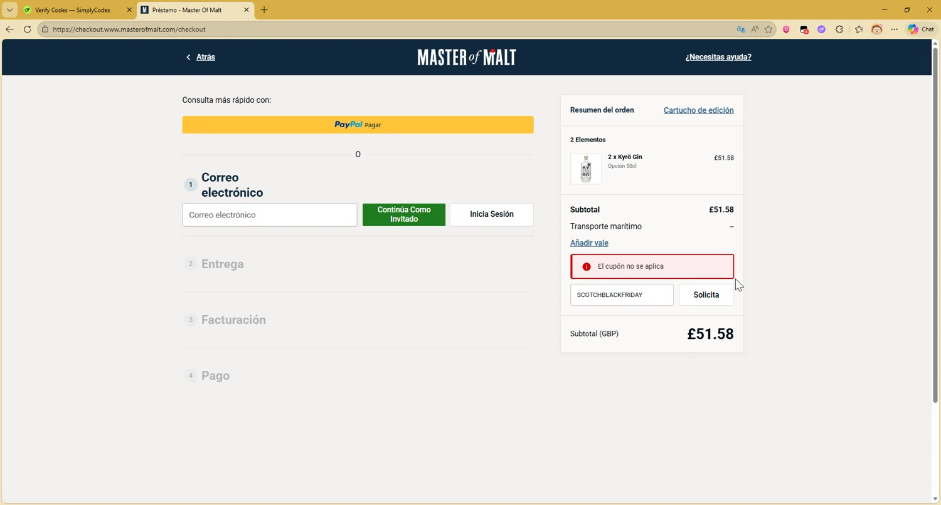Click the '2 x Kyrö Gin' text
The image size is (941, 505).
[x=625, y=157]
